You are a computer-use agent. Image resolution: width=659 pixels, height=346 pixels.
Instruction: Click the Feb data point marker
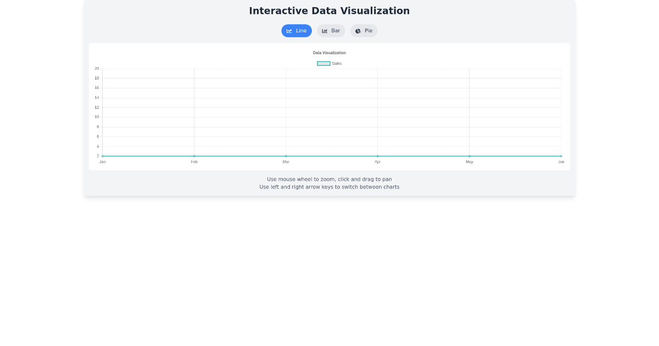[194, 155]
